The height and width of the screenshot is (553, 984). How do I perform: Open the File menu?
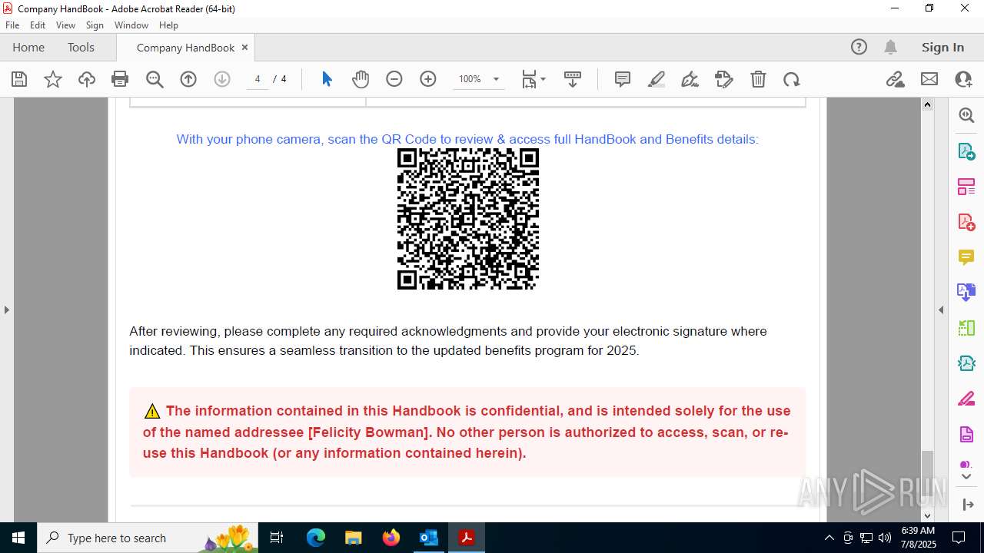[x=12, y=25]
